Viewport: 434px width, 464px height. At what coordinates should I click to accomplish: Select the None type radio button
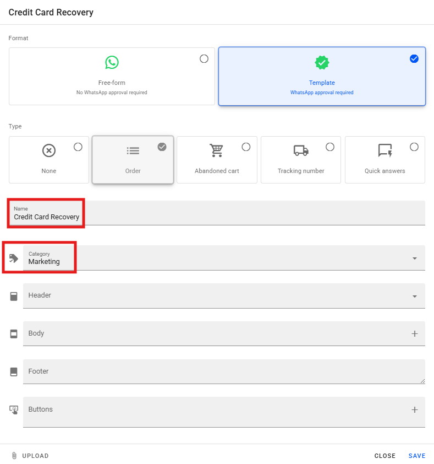pos(78,147)
